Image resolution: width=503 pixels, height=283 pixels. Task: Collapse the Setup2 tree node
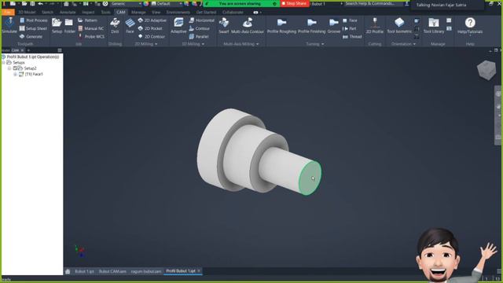(9, 68)
